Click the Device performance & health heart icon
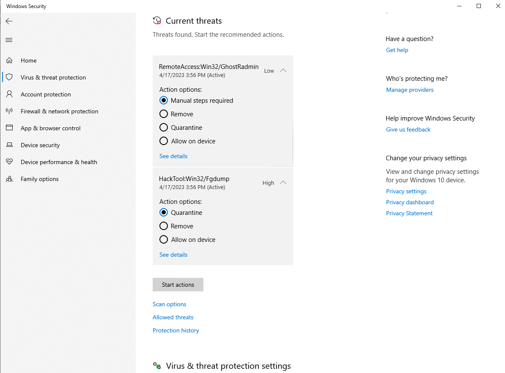The height and width of the screenshot is (373, 505). point(9,162)
